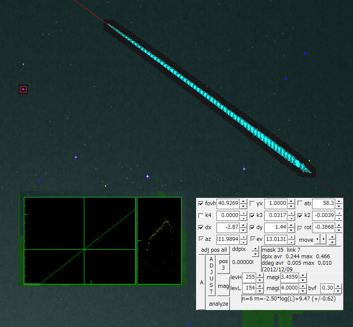This screenshot has height=327, width=353.
Task: Enable the atc checkbox
Action: click(x=300, y=204)
